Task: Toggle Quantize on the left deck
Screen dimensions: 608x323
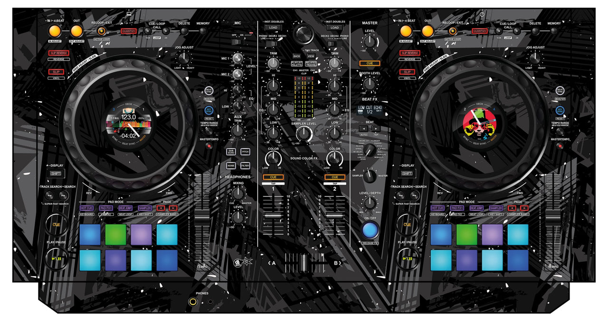Action: tap(128, 31)
